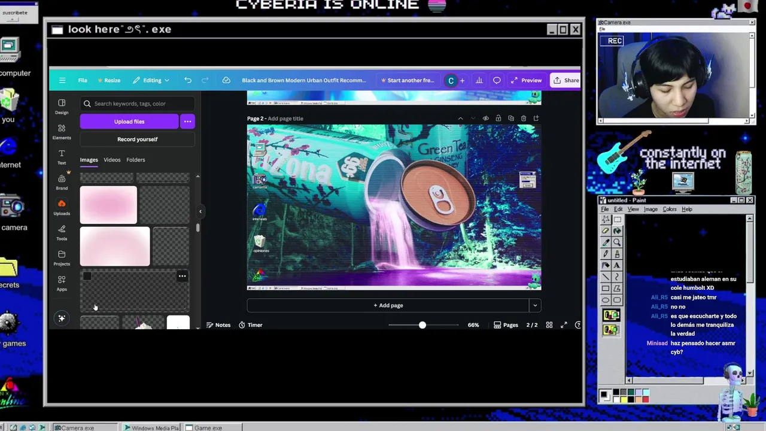Select Magnifier tool in Paint window
This screenshot has height=431, width=766.
click(x=617, y=242)
